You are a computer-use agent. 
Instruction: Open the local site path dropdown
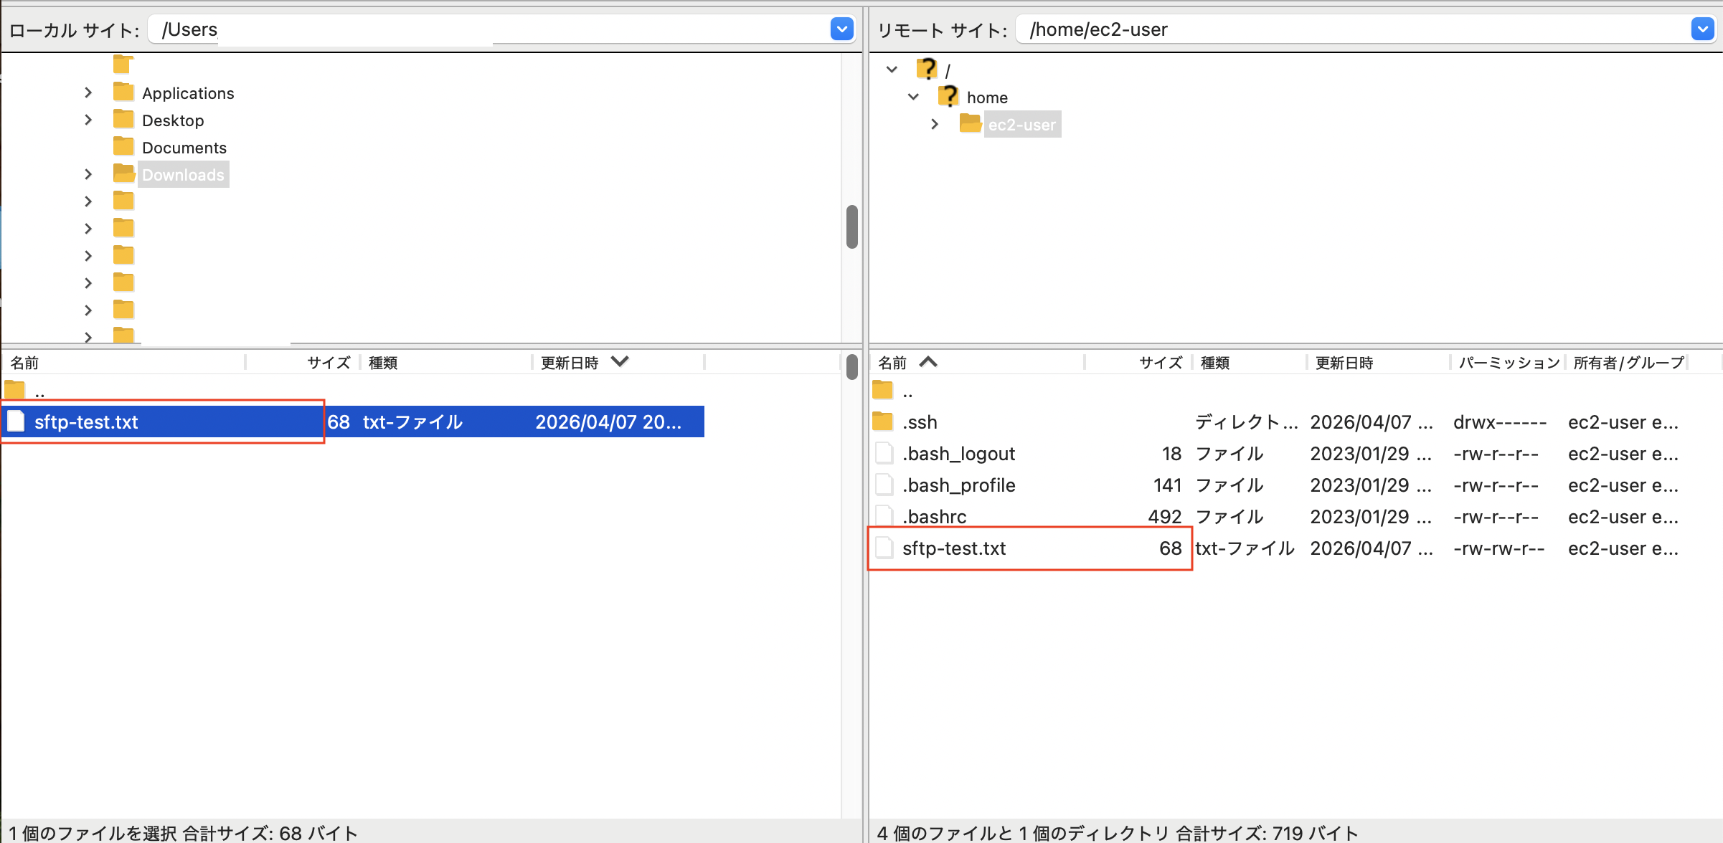[x=841, y=29]
